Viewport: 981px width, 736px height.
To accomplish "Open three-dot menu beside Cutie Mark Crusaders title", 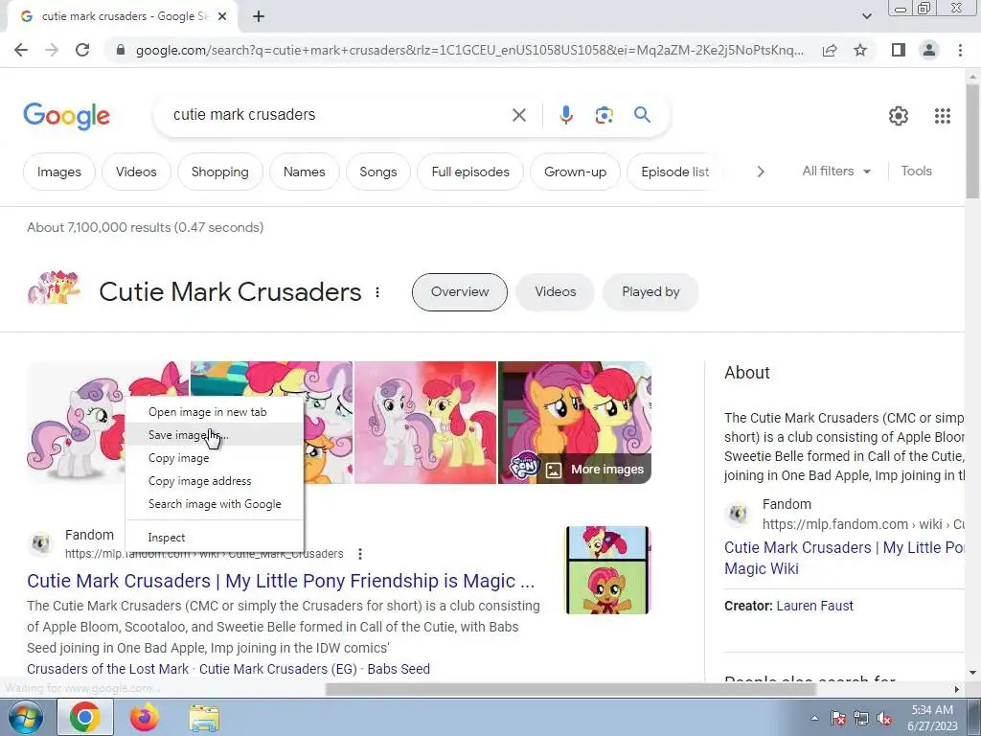I will (377, 292).
